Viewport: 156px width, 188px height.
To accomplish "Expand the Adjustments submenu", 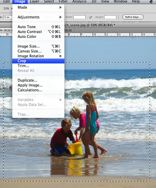I will click(x=38, y=17).
